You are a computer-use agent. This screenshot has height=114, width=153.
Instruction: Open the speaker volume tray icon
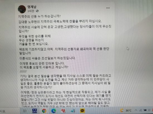(149, 110)
